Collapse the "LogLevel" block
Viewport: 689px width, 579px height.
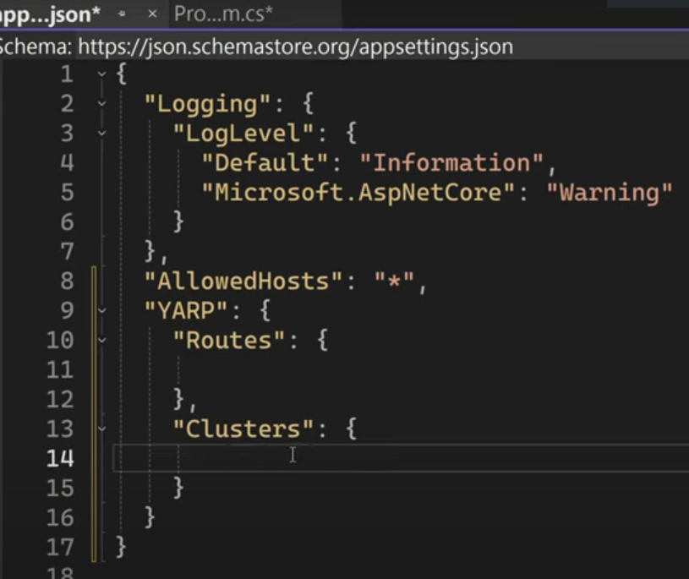(x=102, y=133)
